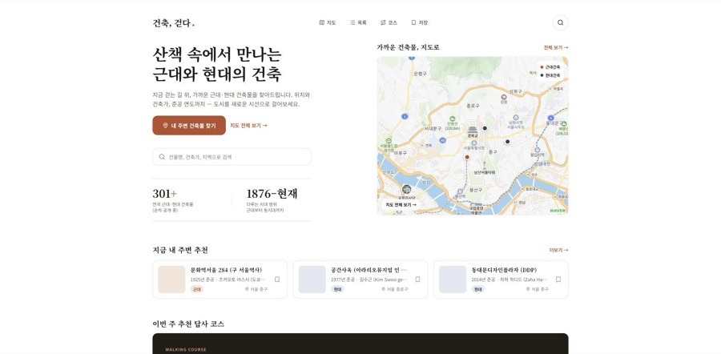This screenshot has width=721, height=354.
Task: Click the 근대 tag on 문화역서울 284
Action: coord(197,289)
